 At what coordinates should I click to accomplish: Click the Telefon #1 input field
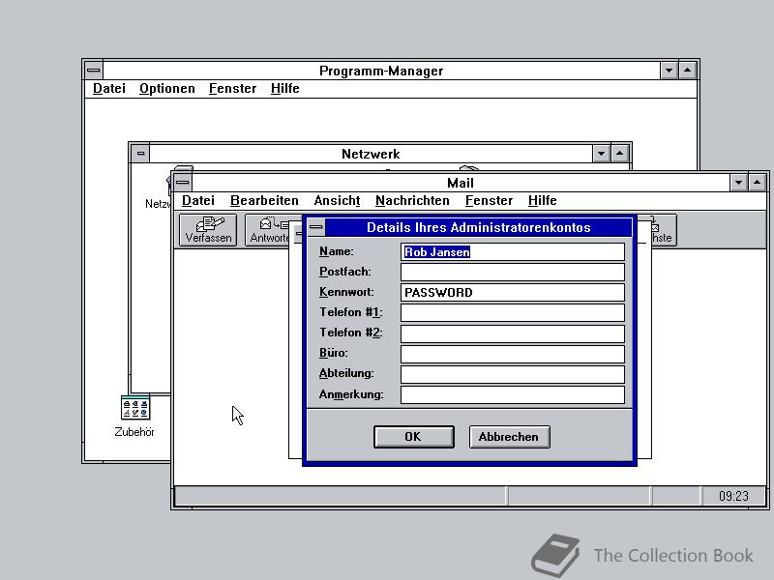[x=512, y=312]
